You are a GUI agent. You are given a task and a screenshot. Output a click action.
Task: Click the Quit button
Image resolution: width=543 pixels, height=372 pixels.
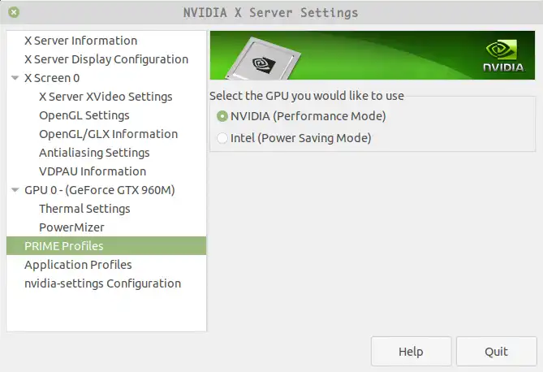pos(496,352)
